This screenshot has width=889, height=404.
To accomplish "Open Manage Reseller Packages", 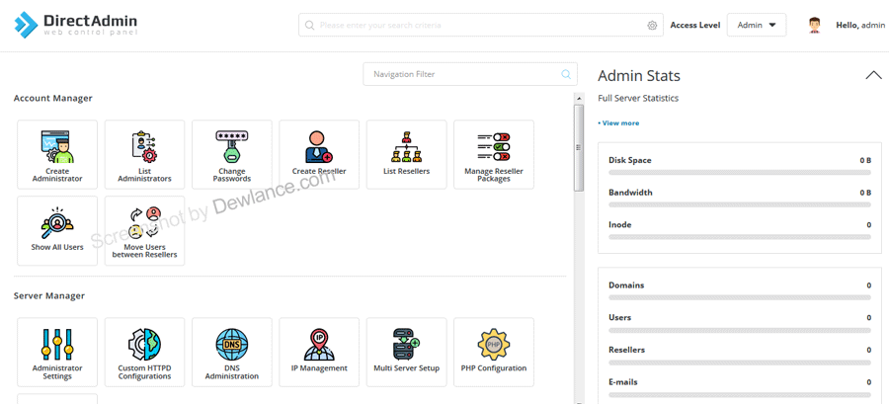I will click(494, 154).
